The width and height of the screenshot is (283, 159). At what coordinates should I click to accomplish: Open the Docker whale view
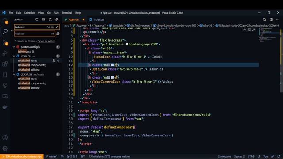click(x=5, y=107)
